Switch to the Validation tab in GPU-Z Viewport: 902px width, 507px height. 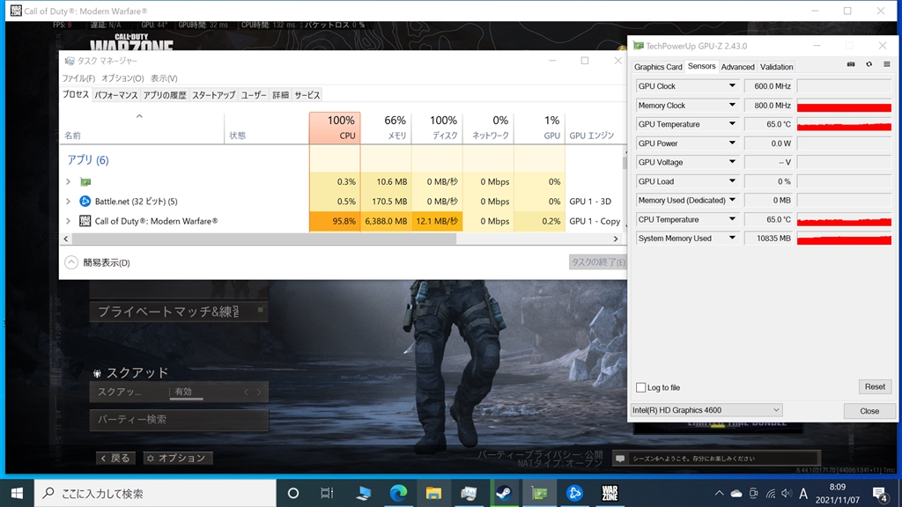pos(776,67)
